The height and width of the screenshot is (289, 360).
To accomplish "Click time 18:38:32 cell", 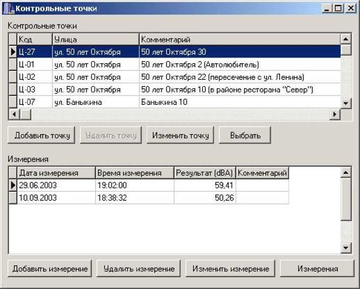I will click(134, 197).
